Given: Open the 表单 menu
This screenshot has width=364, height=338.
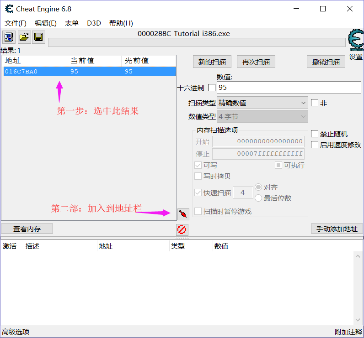Looking at the screenshot, I should [71, 23].
